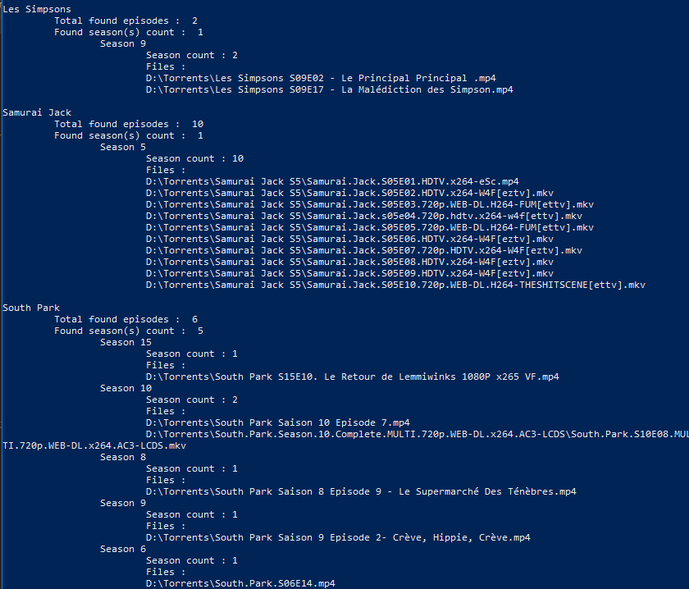Screen dimensions: 689x589
Task: Click South Park S15E10 Lemmiwinks file path
Action: click(x=353, y=377)
